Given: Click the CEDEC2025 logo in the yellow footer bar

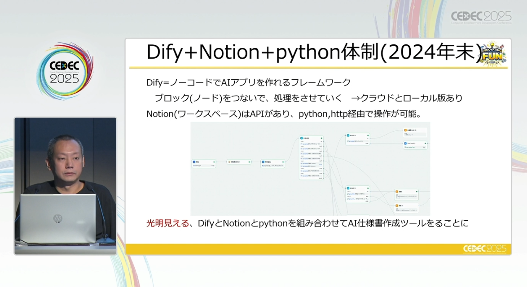Looking at the screenshot, I should [x=484, y=249].
